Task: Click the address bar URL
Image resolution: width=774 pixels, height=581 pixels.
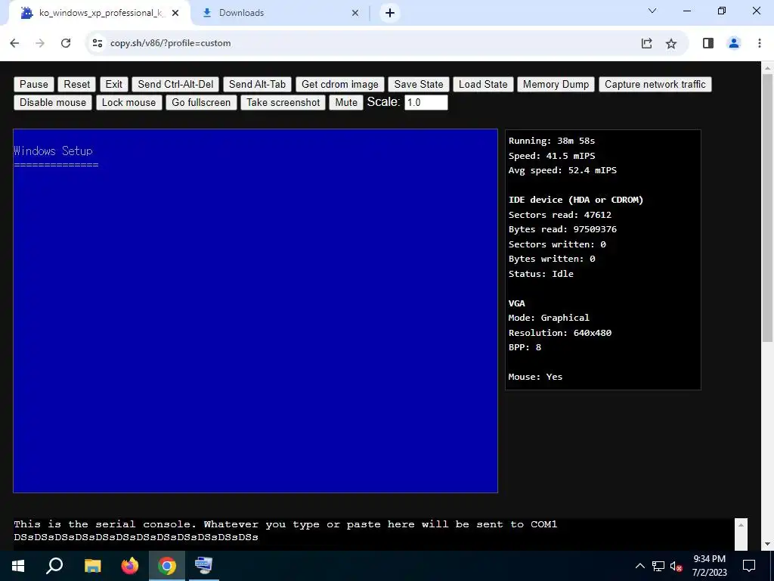Action: pos(170,43)
